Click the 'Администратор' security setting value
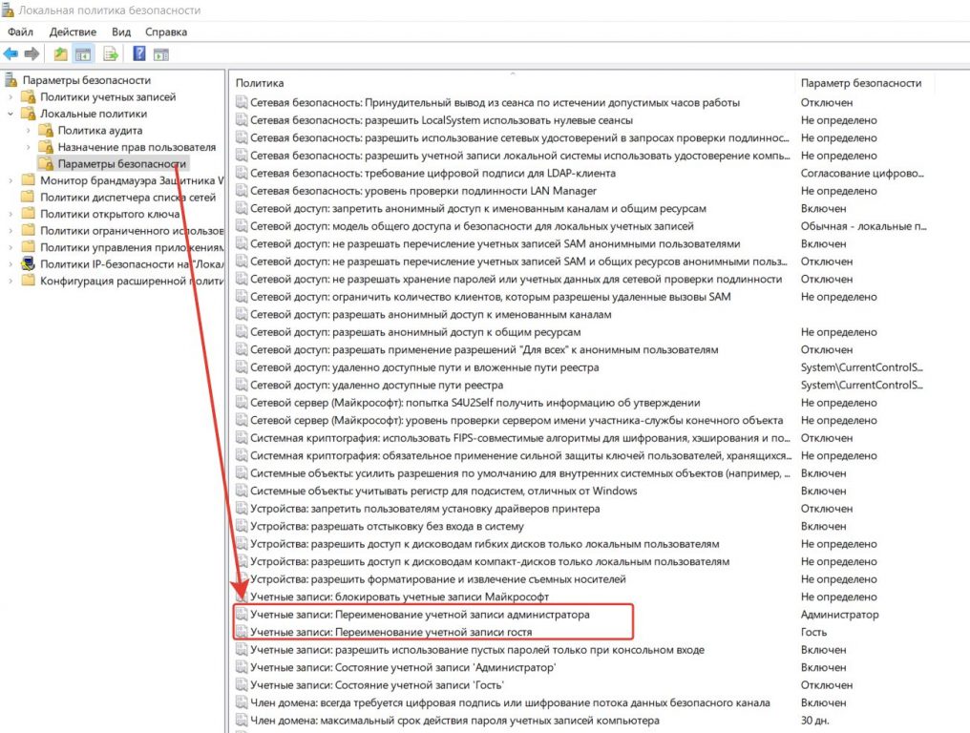Image resolution: width=970 pixels, height=733 pixels. pyautogui.click(x=839, y=615)
